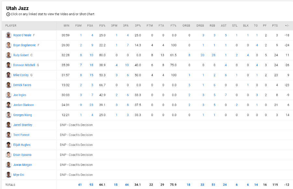
Task: Click the FG% column header
Action: click(x=103, y=26)
